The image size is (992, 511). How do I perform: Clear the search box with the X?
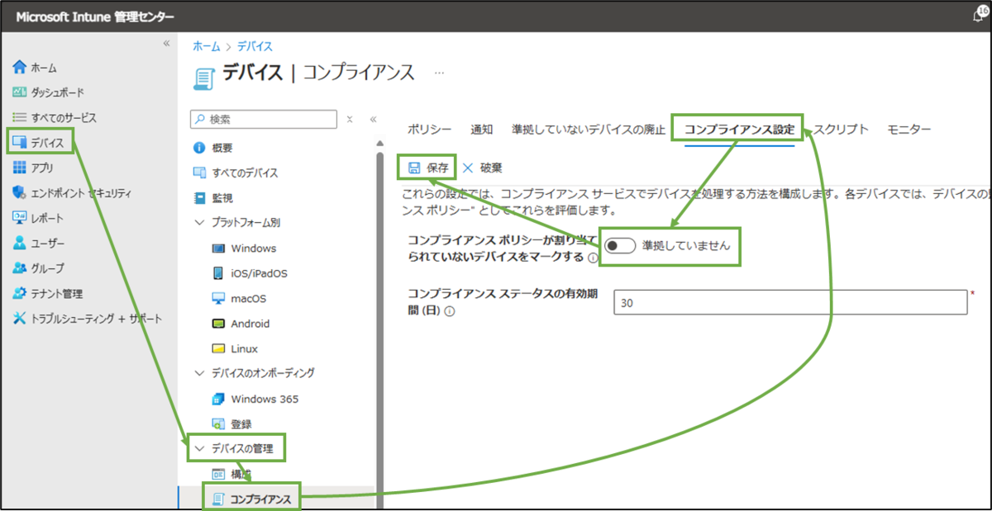[350, 120]
